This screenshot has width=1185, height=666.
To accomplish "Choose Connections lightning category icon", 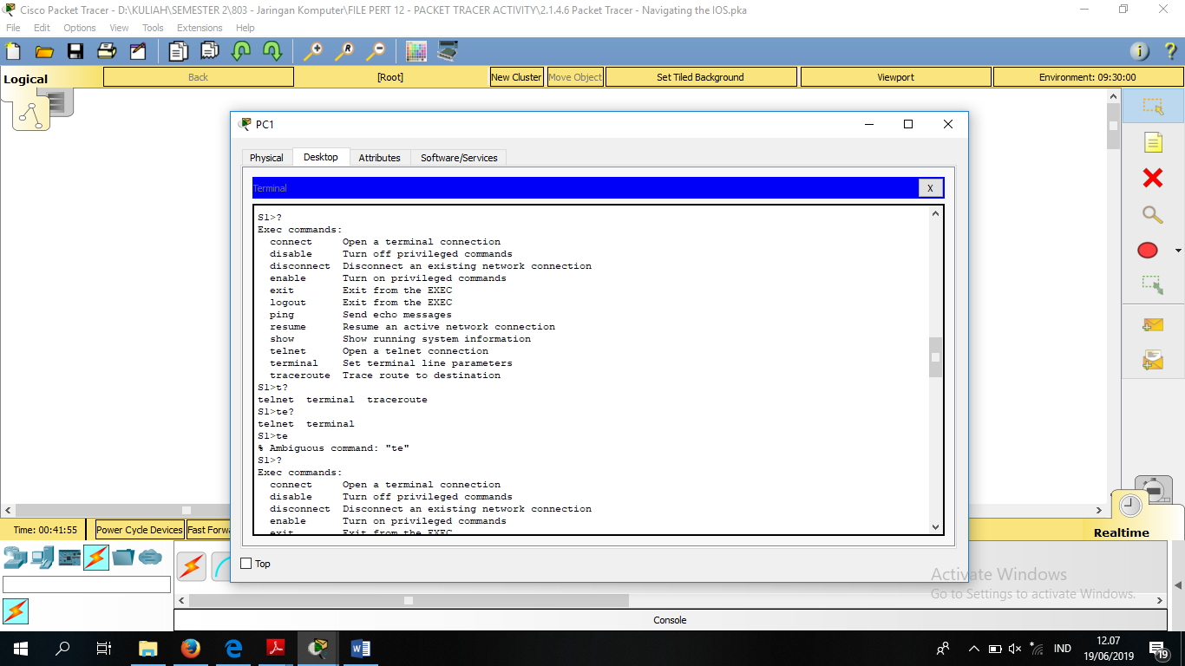I will (96, 557).
